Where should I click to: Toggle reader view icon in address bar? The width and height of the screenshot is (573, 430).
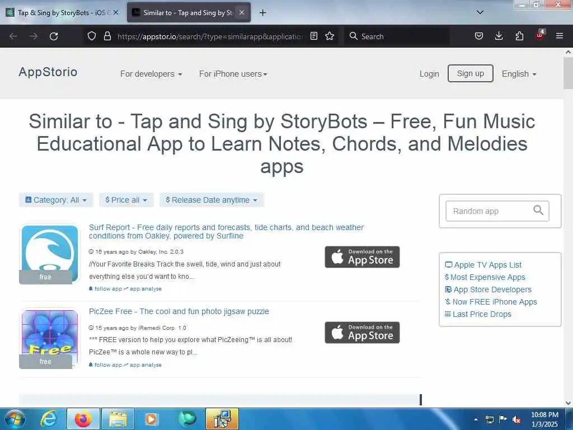click(313, 36)
